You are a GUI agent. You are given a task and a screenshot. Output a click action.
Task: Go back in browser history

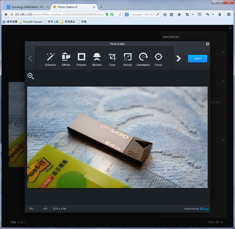tap(6, 15)
